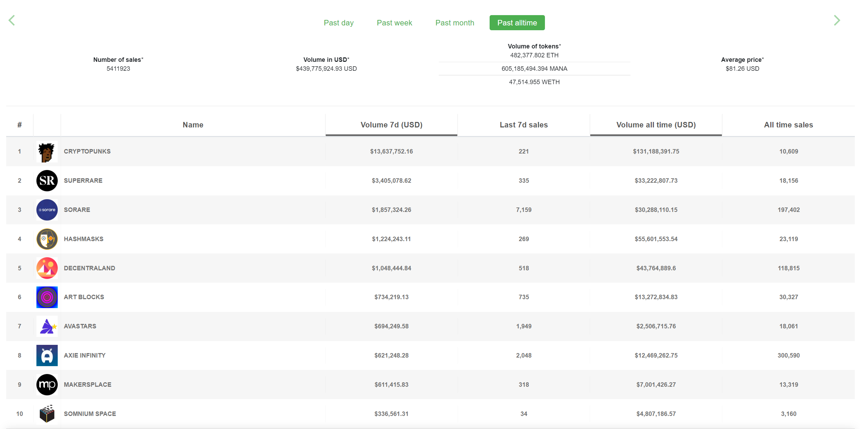860x429 pixels.
Task: Click the Number of sales value 5411923
Action: pyautogui.click(x=118, y=69)
